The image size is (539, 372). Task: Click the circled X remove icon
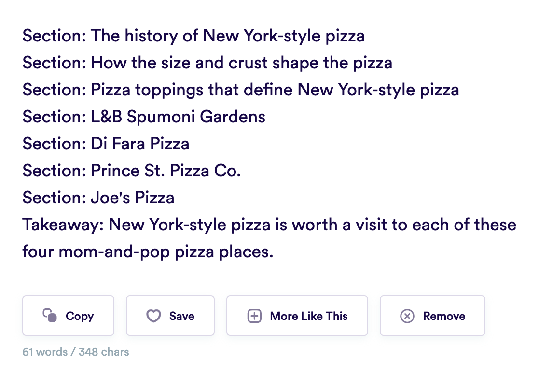coord(407,316)
